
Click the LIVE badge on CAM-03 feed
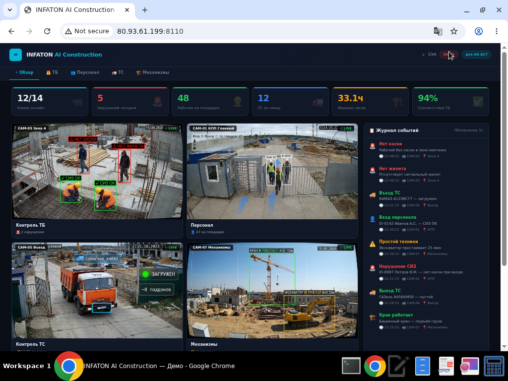[x=171, y=128]
